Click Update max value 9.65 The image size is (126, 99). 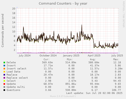click(x=118, y=84)
